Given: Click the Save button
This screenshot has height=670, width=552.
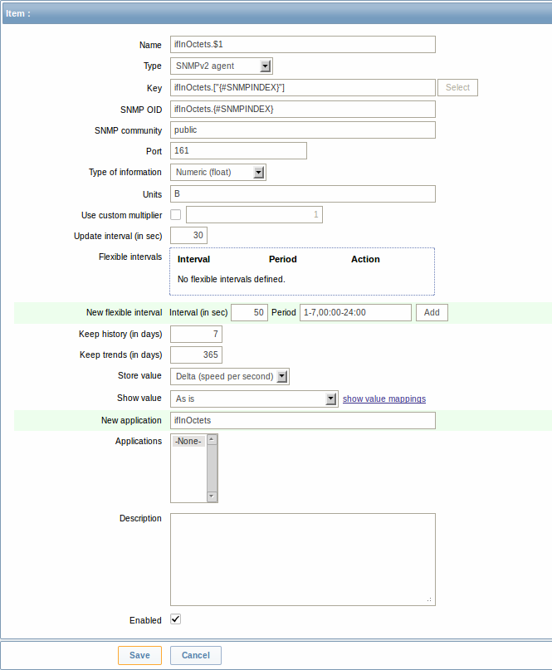Looking at the screenshot, I should click(x=139, y=656).
